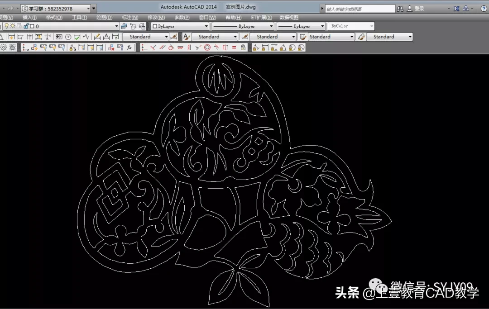Select the Baseline Dimension tool
Image resolution: width=489 pixels, height=309 pixels.
click(20, 37)
